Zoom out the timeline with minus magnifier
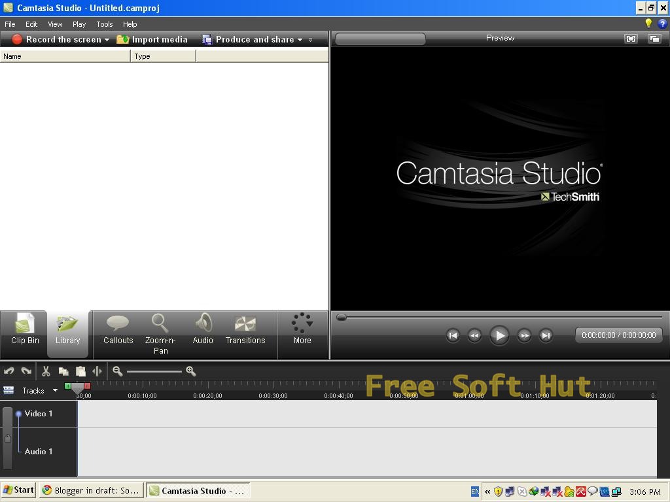 (x=118, y=371)
